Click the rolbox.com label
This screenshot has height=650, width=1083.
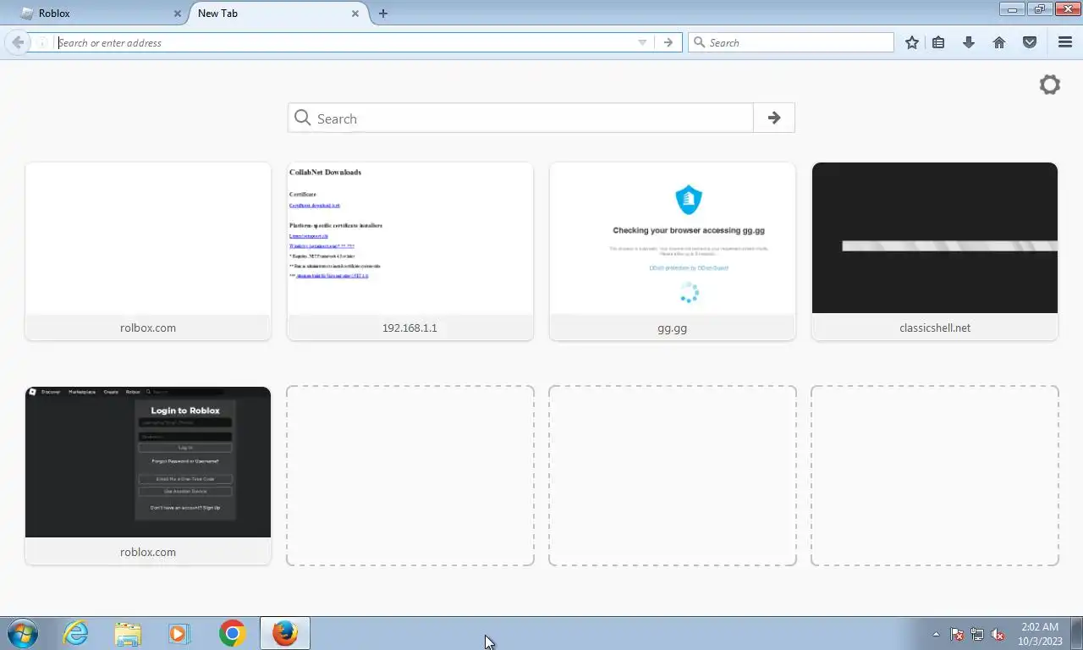[x=148, y=328]
